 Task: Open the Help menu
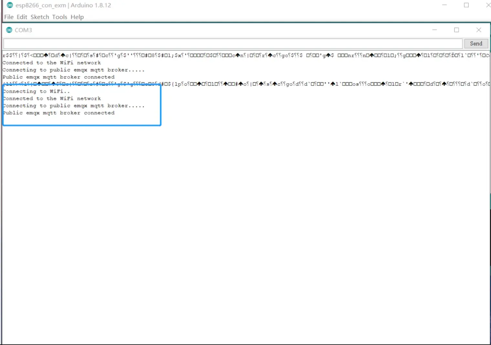point(77,17)
